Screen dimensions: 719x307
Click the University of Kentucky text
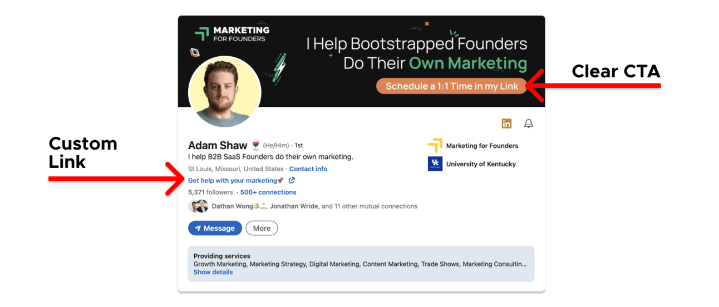click(481, 164)
